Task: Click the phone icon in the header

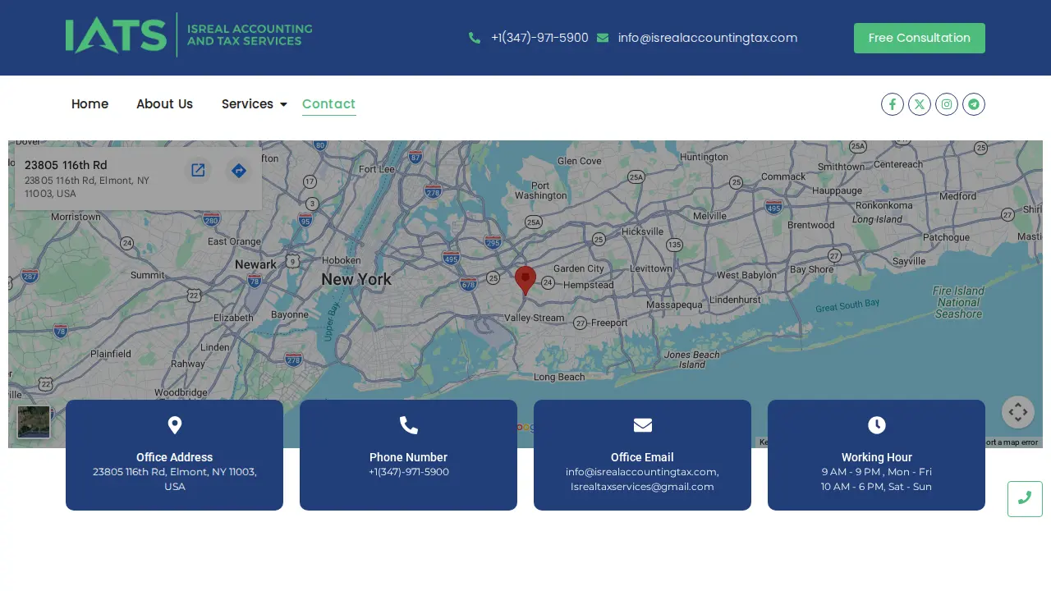Action: coord(475,38)
